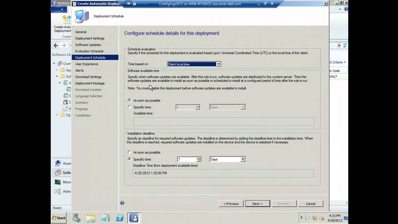Click the Summary button

[x=284, y=204]
